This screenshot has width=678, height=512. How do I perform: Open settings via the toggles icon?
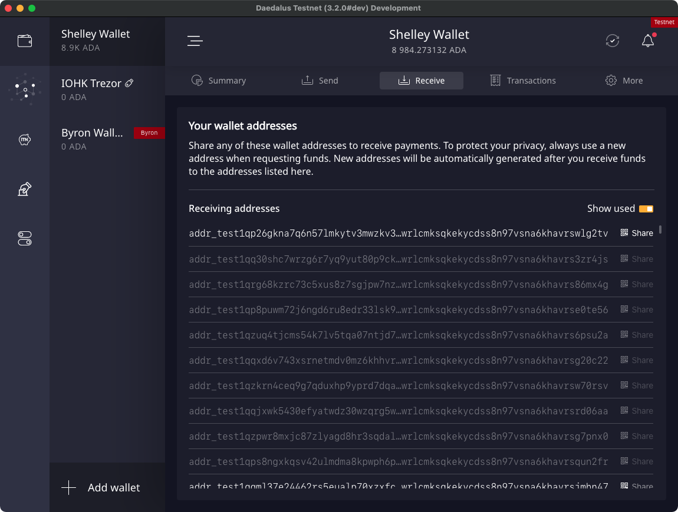pyautogui.click(x=25, y=238)
